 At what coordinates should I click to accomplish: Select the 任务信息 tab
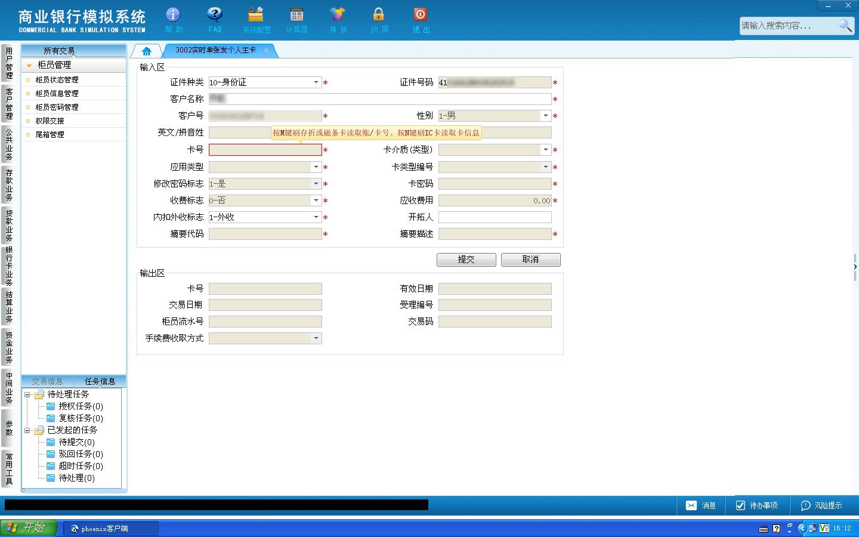(x=100, y=381)
